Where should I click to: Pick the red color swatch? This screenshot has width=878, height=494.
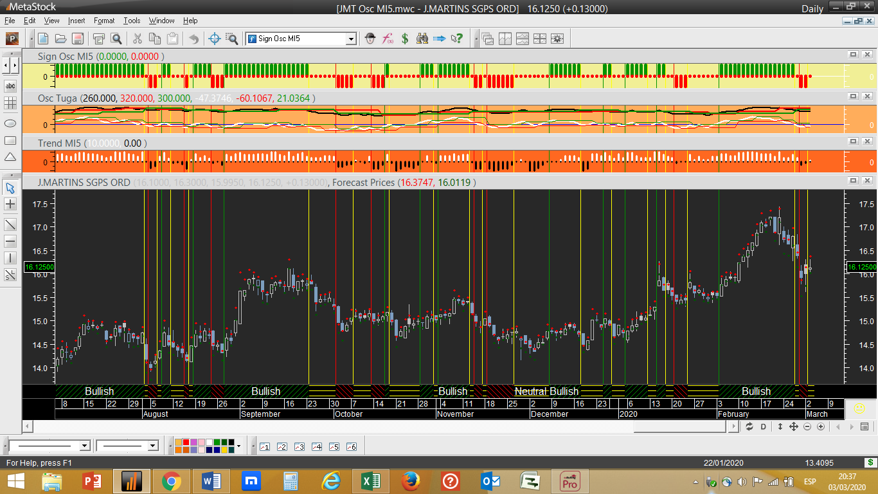pos(186,443)
